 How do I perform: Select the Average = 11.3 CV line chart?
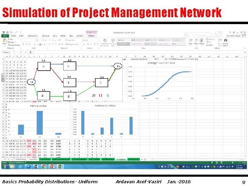pyautogui.click(x=161, y=80)
